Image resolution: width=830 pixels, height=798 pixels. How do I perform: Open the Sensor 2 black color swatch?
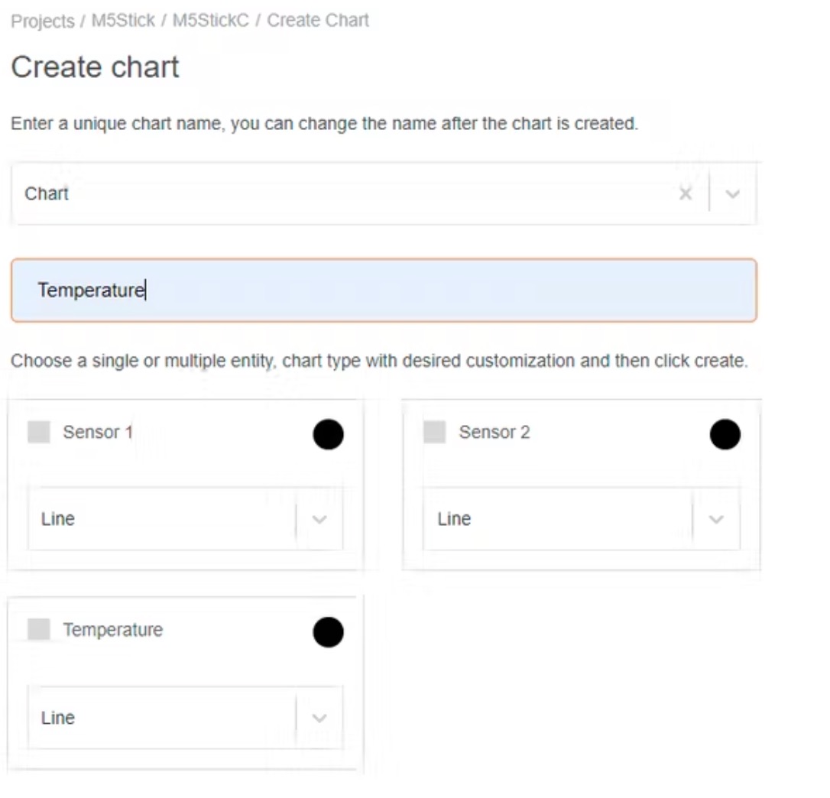(x=725, y=434)
